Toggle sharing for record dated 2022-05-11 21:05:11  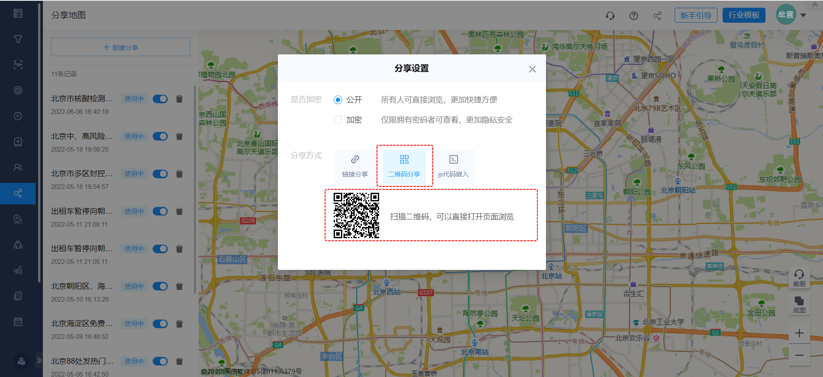coord(160,249)
